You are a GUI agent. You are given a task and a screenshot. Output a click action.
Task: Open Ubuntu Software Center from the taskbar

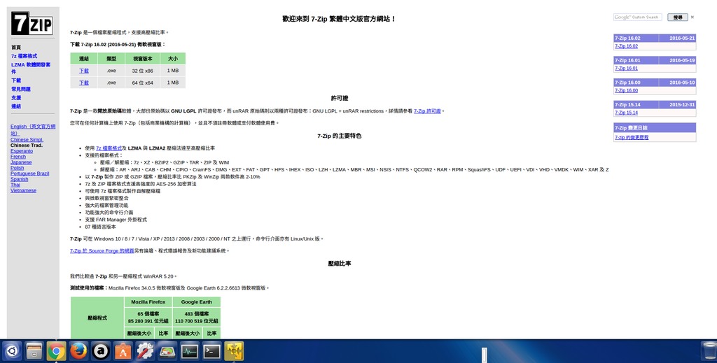coord(123,351)
